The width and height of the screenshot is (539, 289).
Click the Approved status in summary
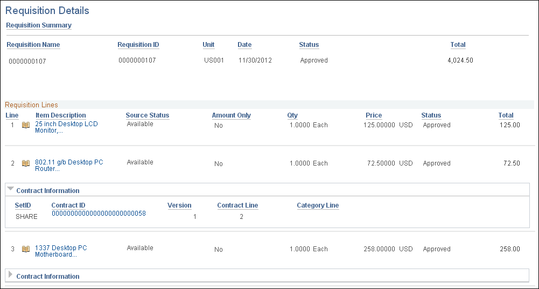(314, 60)
